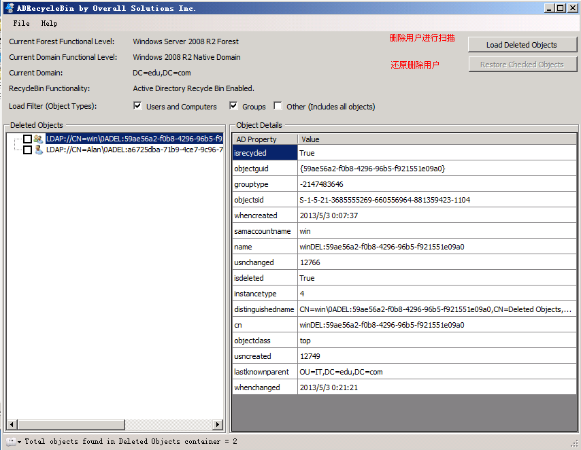Select the whenchanged property cell
The image size is (581, 450).
tap(265, 387)
